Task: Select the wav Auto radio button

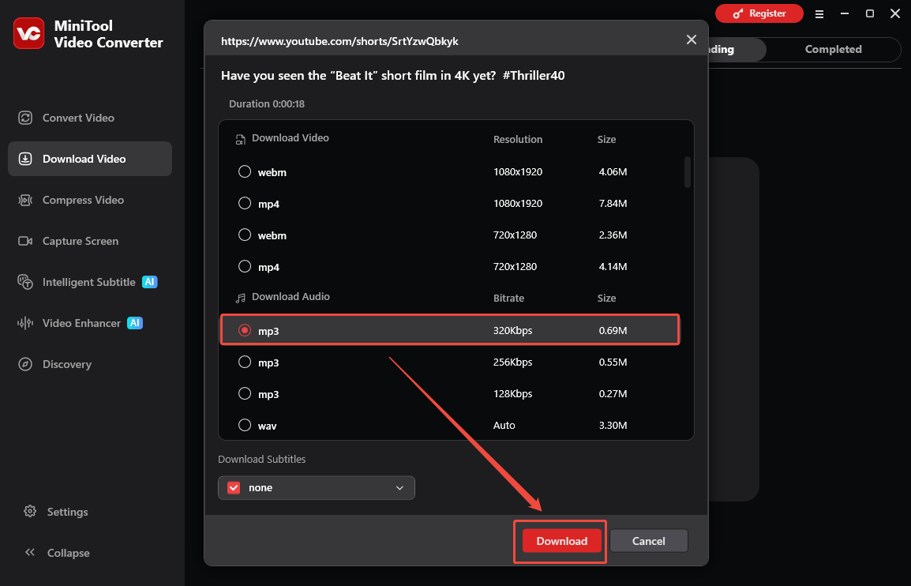Action: pos(245,425)
